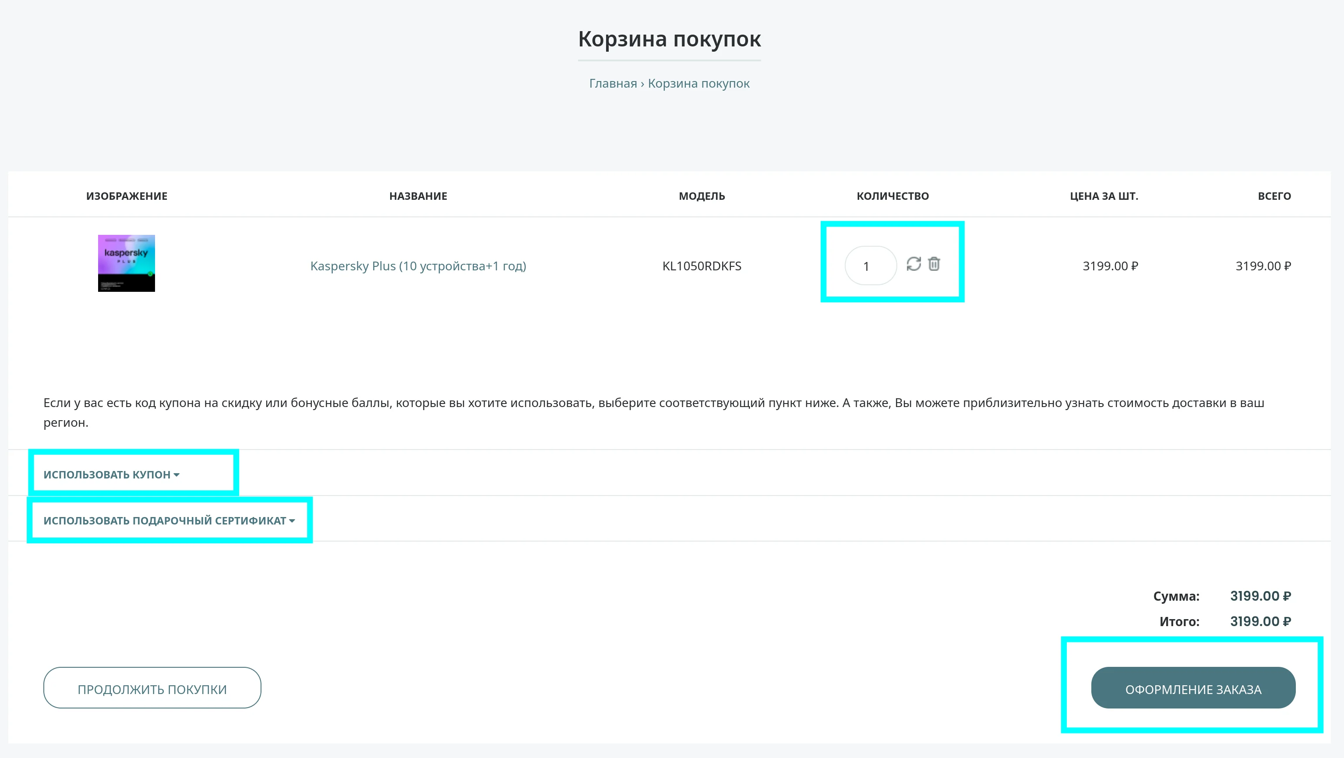The height and width of the screenshot is (758, 1344).
Task: Expand the 'Использовать купон' section
Action: click(x=107, y=475)
